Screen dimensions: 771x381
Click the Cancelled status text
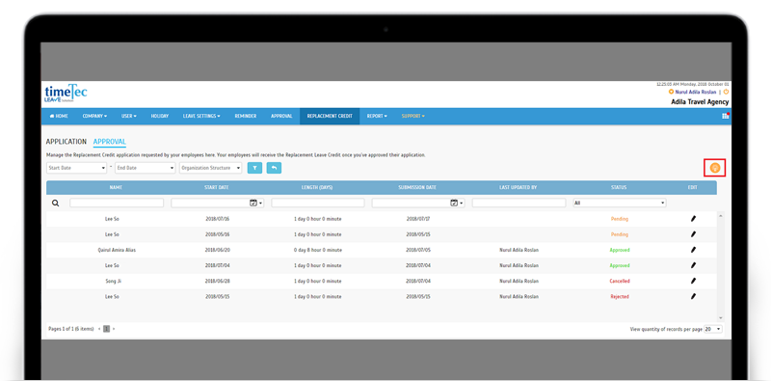point(620,281)
